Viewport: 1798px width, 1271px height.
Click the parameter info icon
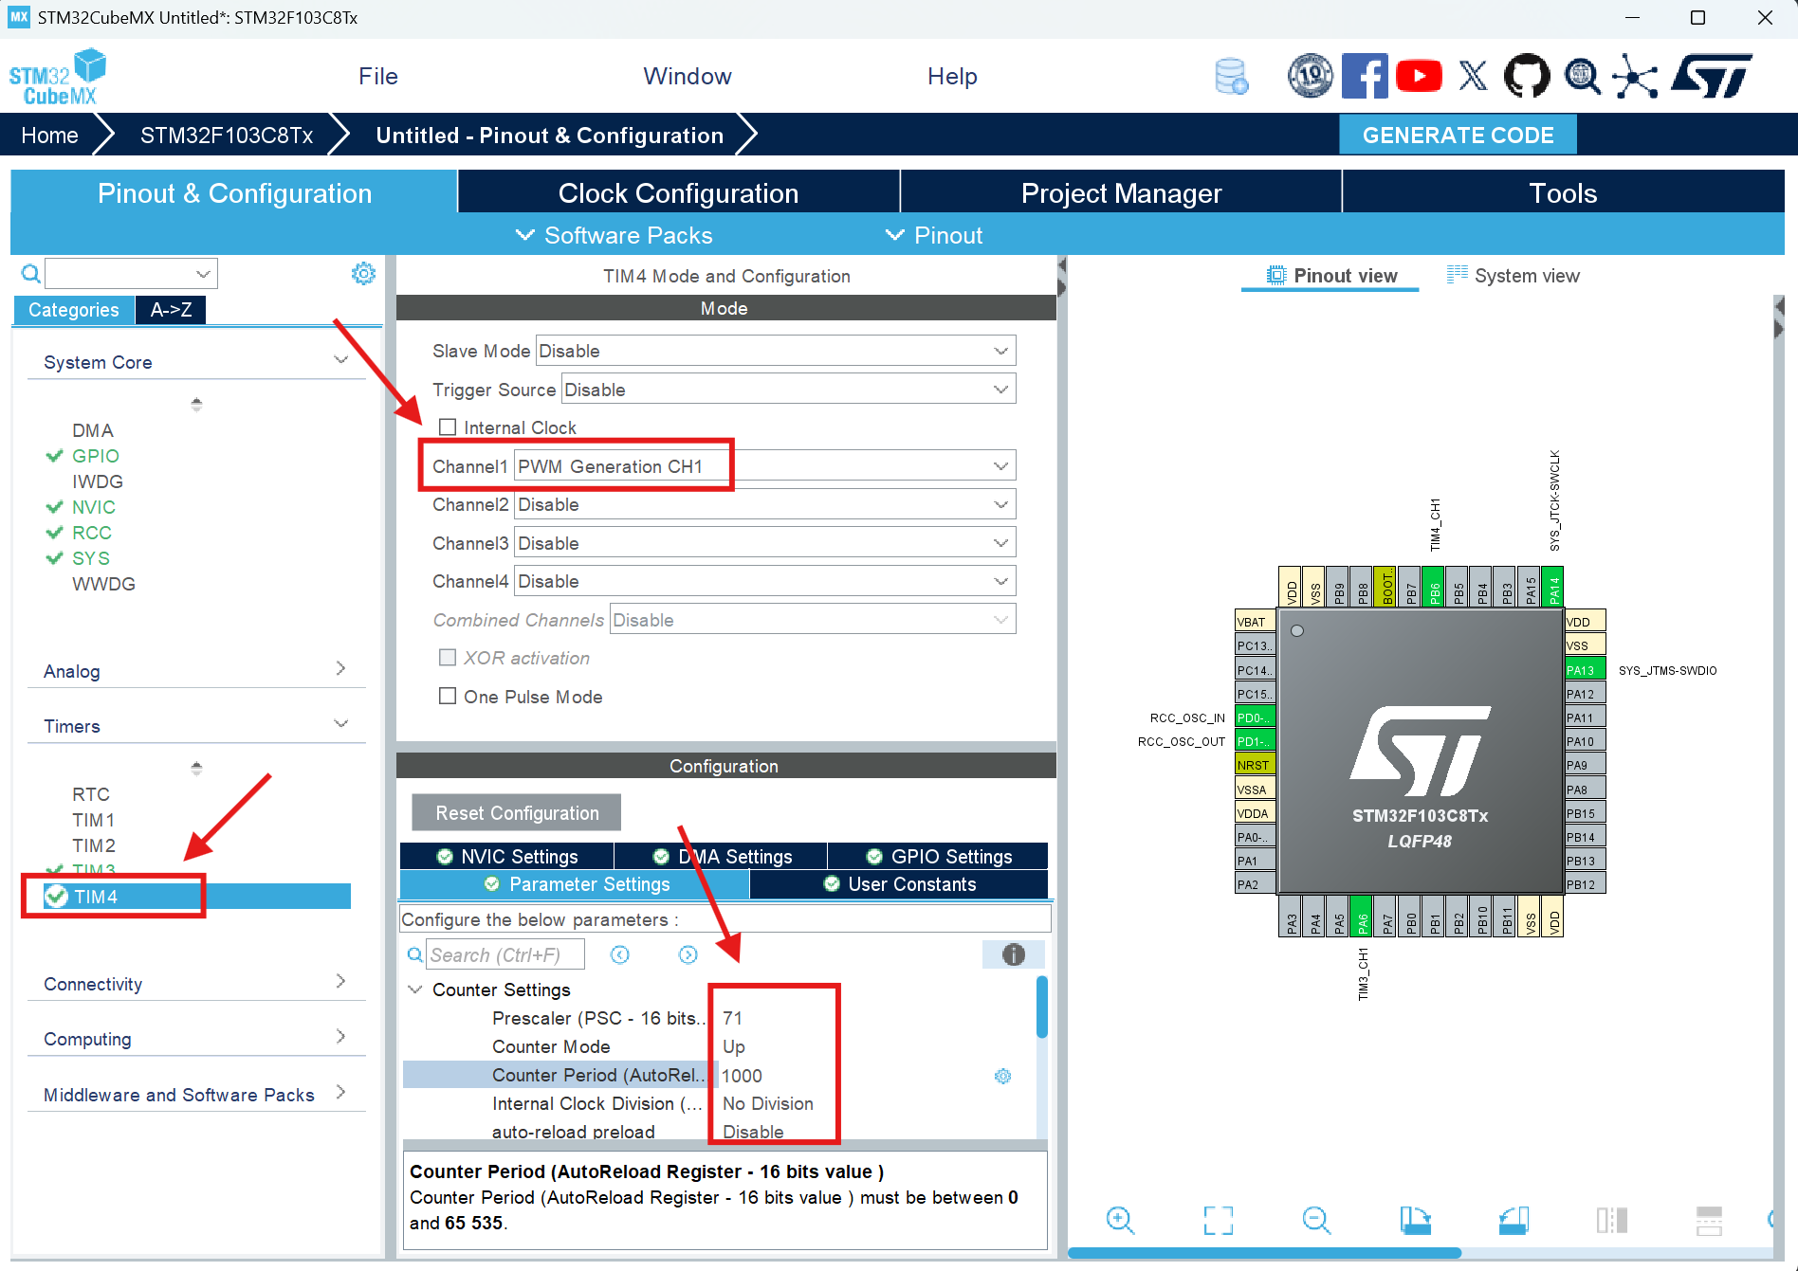click(x=1013, y=954)
